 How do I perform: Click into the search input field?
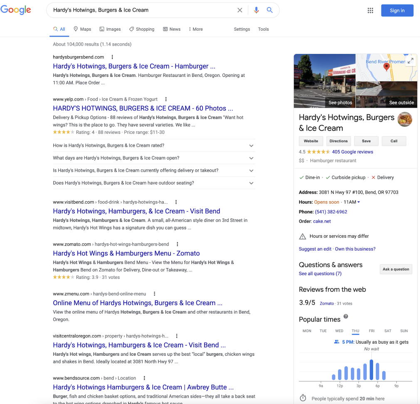coord(142,10)
